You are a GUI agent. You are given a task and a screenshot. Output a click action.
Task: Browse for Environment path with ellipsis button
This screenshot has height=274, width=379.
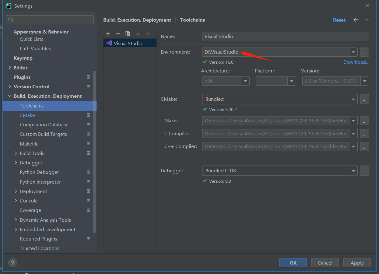click(x=364, y=52)
